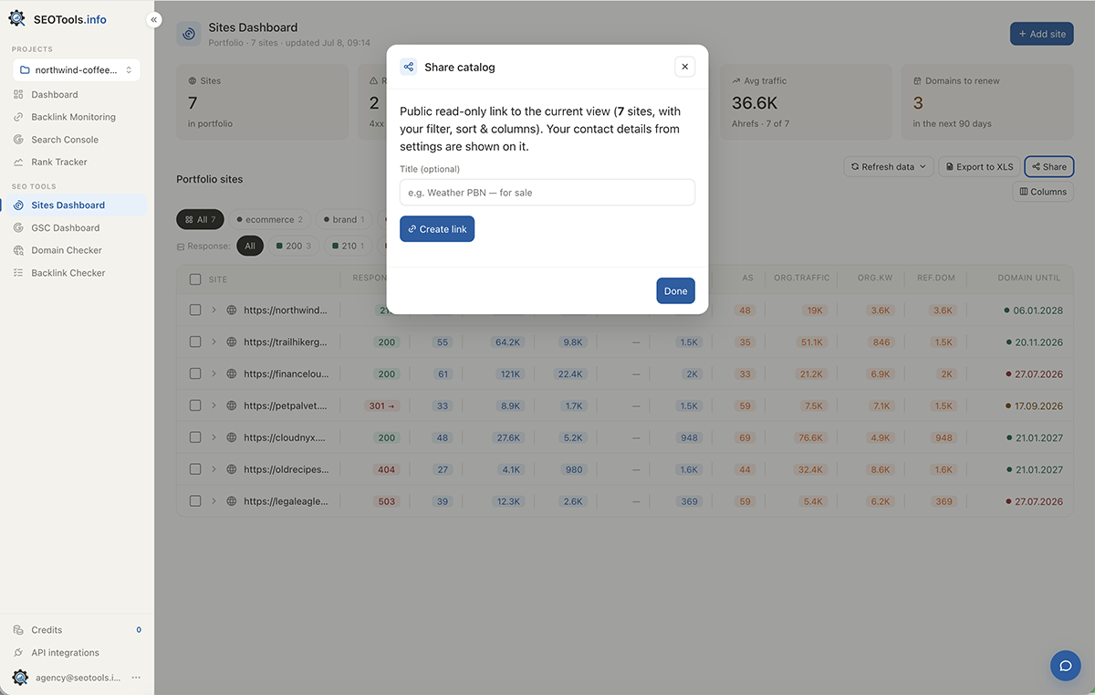
Task: Open the northwind-coffee project selector
Action: [77, 69]
